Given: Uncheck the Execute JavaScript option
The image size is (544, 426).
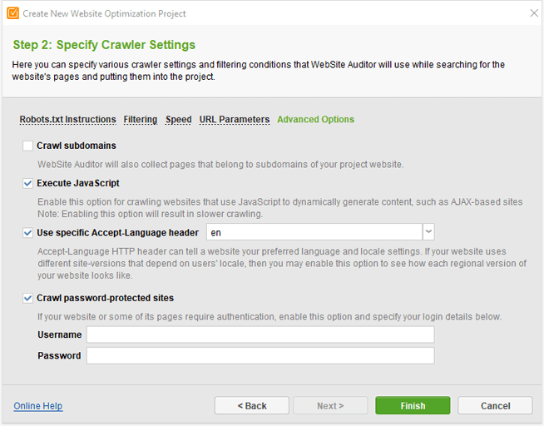Looking at the screenshot, I should 28,183.
